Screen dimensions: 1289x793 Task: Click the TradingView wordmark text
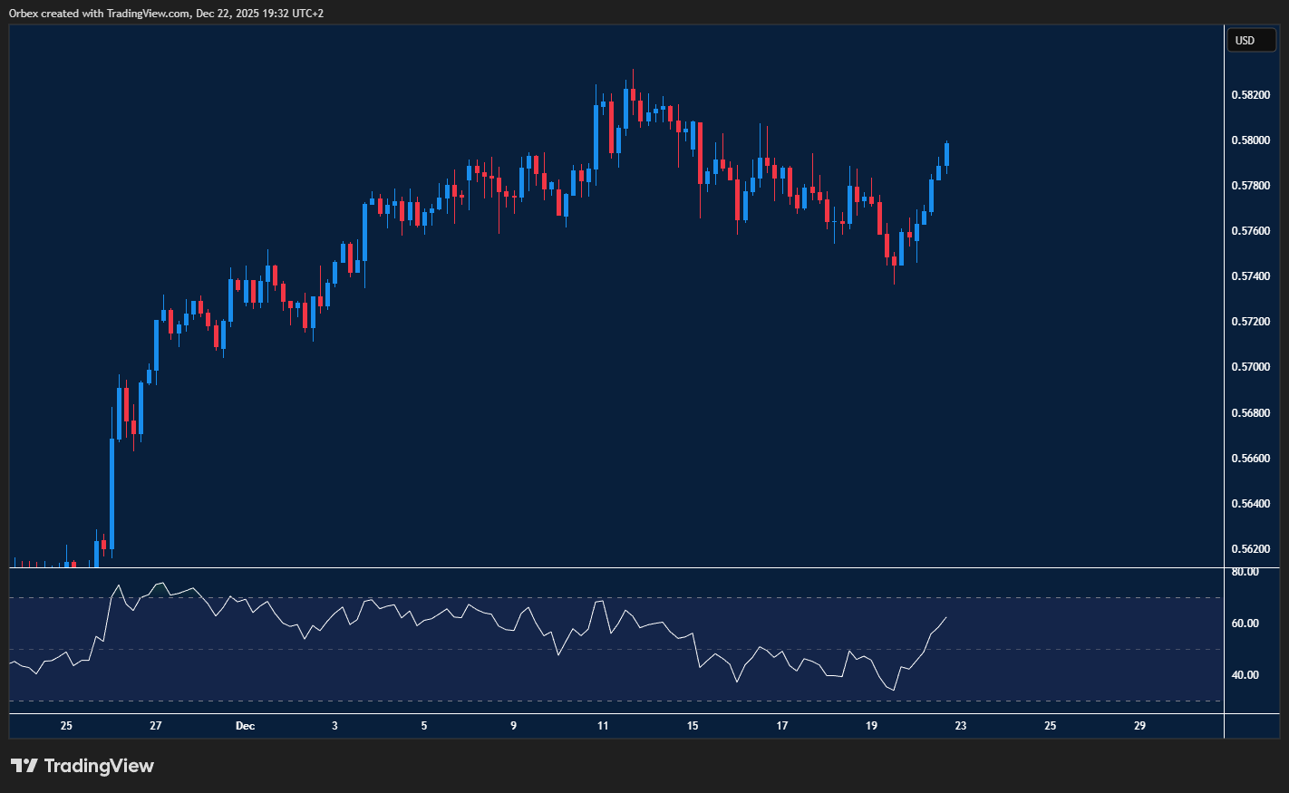(x=99, y=766)
